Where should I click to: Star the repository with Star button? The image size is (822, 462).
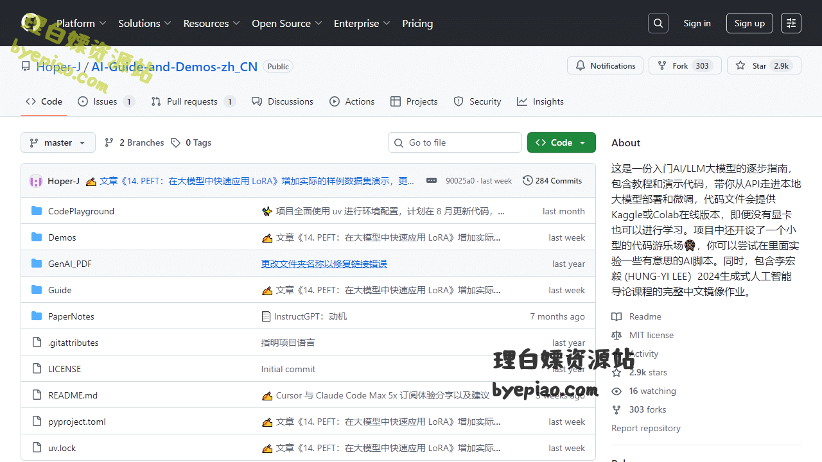click(x=764, y=65)
